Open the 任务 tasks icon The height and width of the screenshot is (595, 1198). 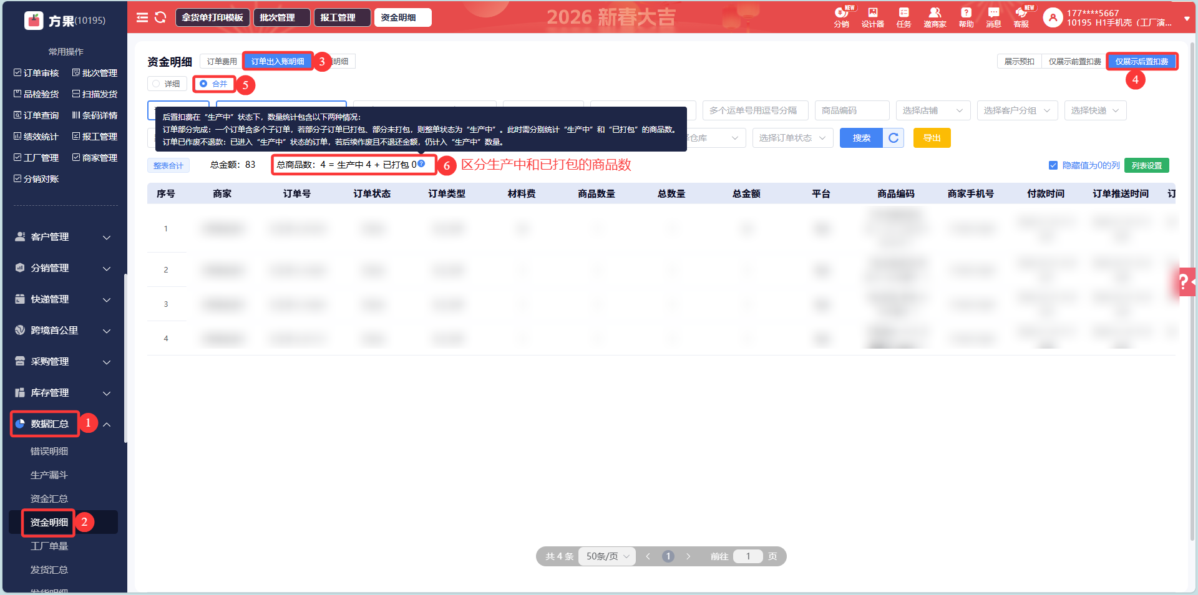pyautogui.click(x=903, y=17)
